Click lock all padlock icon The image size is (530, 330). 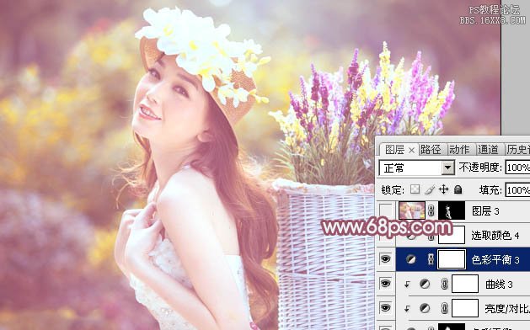click(458, 189)
